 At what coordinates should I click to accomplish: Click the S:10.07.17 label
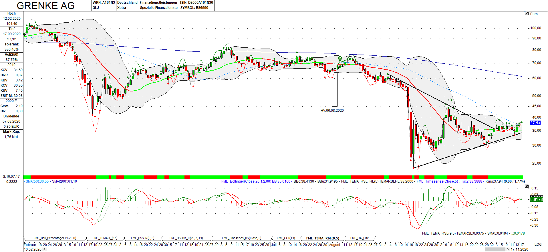tap(11, 177)
